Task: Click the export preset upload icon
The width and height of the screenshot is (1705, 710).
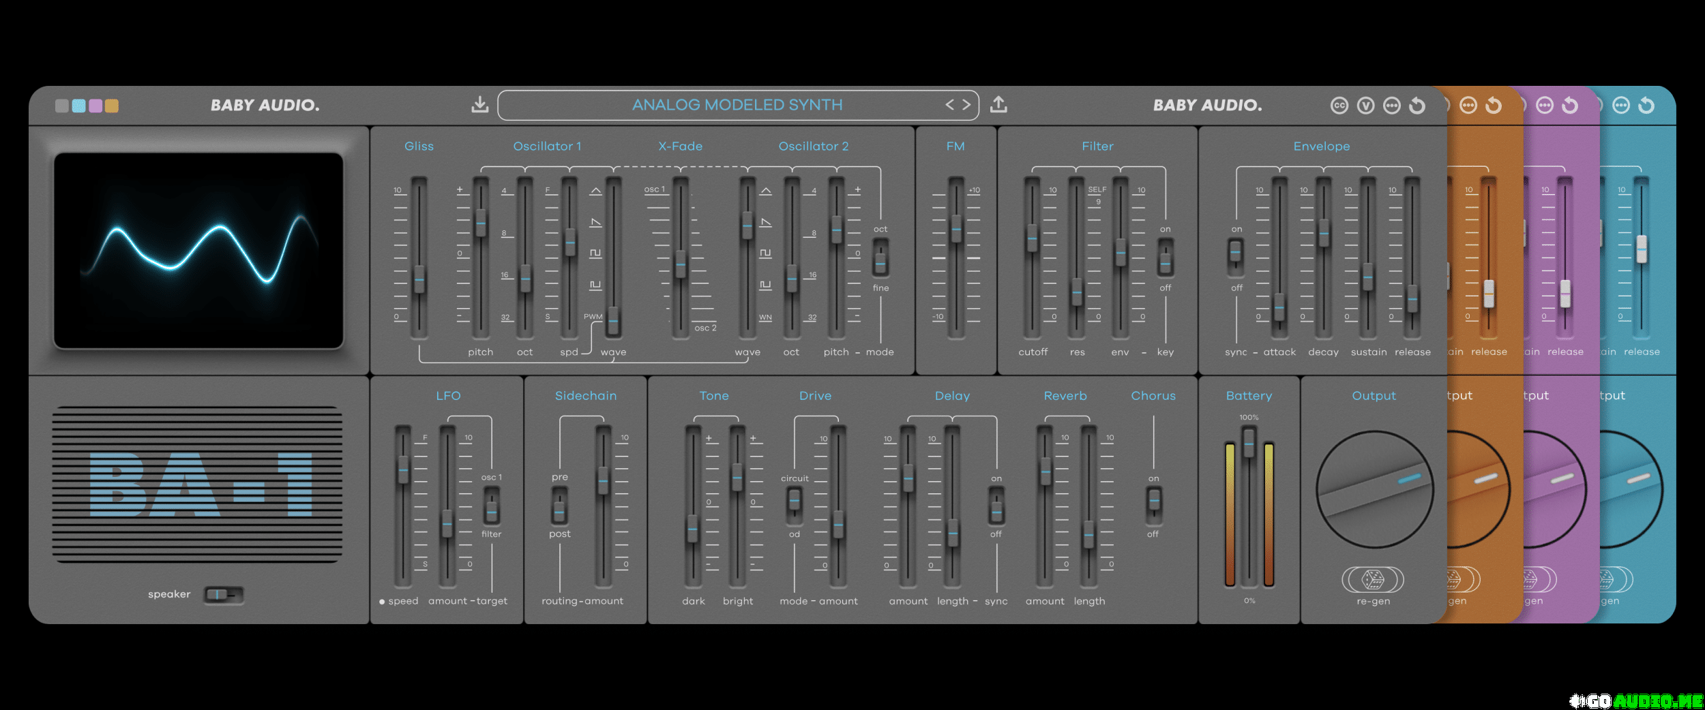Action: 998,105
